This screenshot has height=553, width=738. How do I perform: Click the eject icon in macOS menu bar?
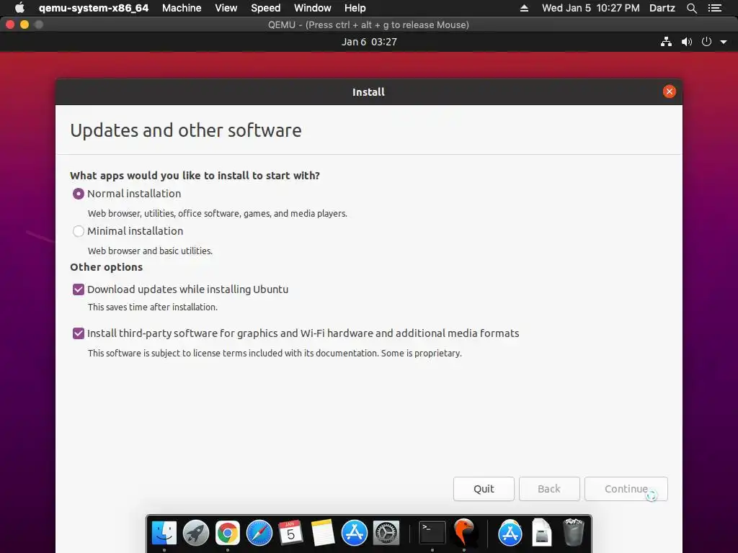tap(524, 8)
